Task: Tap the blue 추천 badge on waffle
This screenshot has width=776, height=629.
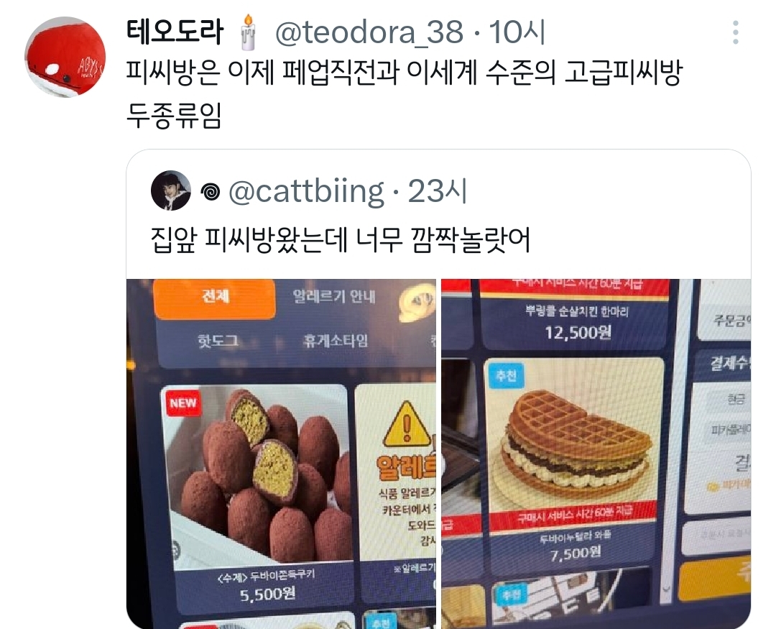Action: point(506,376)
